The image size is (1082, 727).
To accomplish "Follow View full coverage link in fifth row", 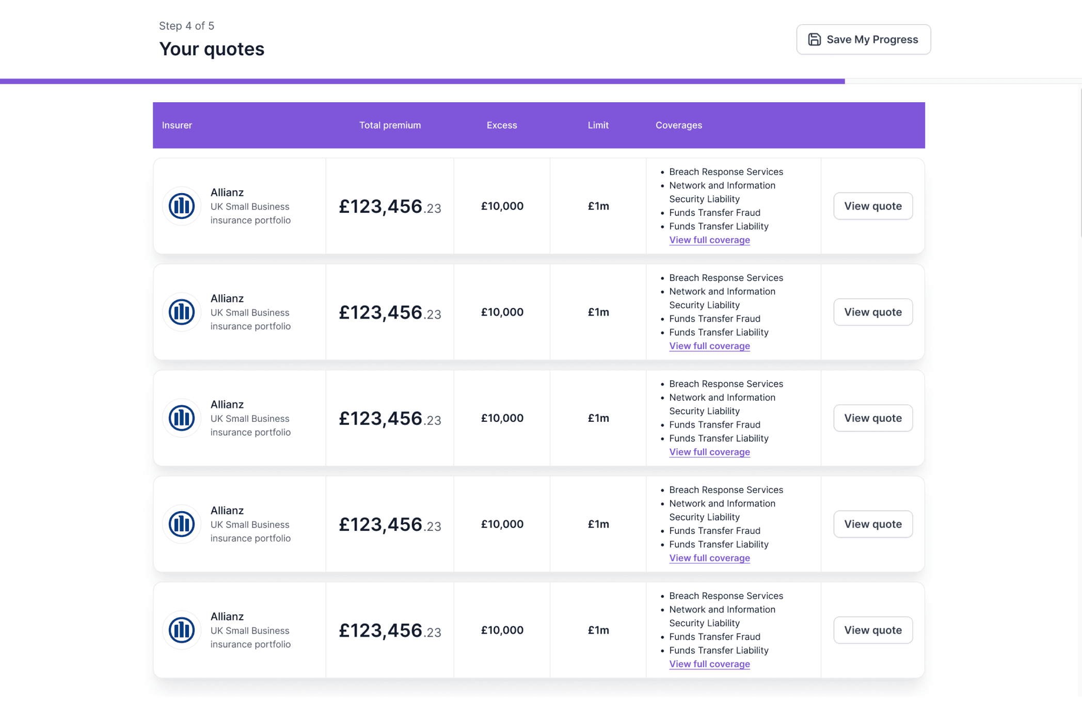I will pos(709,664).
